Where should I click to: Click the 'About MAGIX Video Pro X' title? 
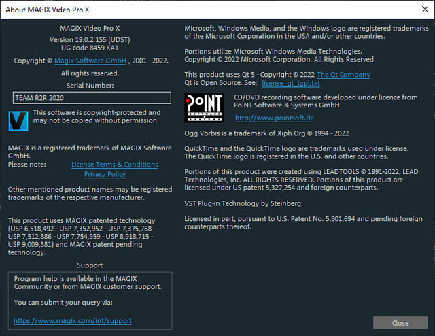48,10
